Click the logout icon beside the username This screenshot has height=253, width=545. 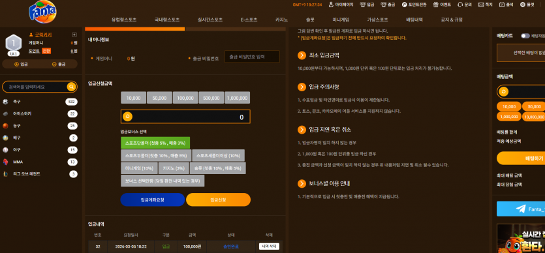(74, 35)
